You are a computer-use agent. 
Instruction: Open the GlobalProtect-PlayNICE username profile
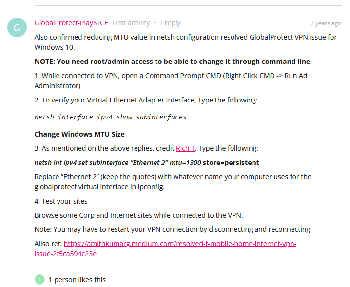pyautogui.click(x=71, y=23)
